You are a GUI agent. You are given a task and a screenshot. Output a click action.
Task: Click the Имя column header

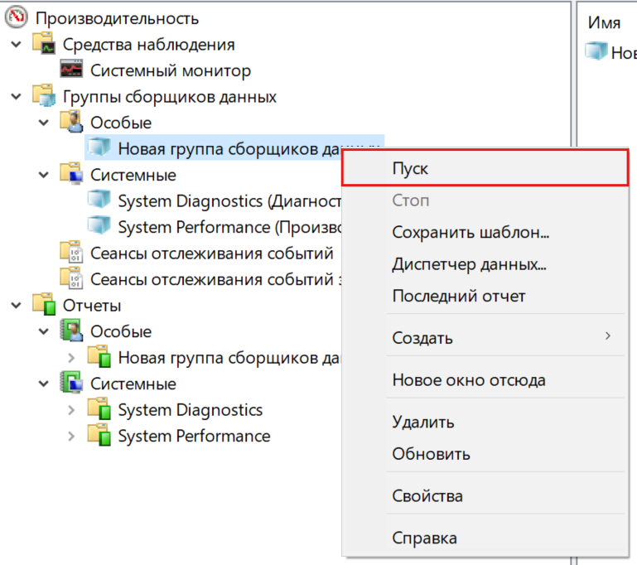click(604, 23)
